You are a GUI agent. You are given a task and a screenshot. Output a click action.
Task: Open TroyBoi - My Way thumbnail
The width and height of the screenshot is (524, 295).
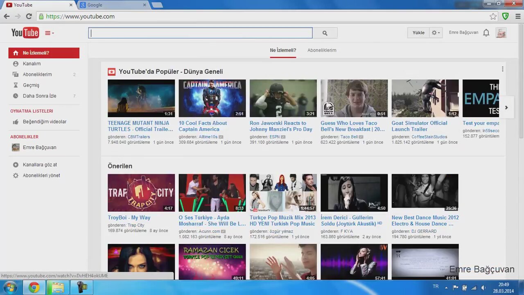click(x=141, y=193)
